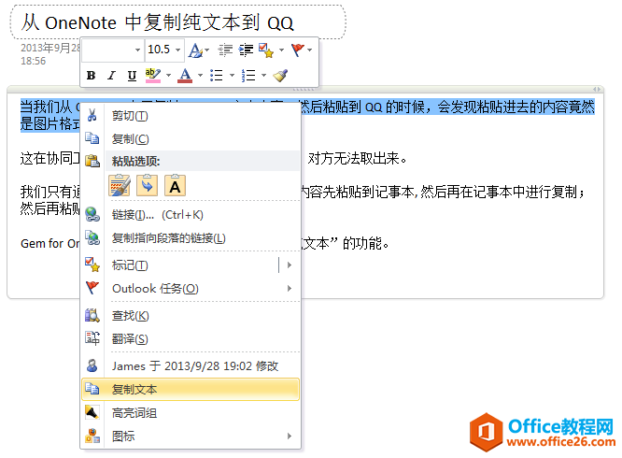The width and height of the screenshot is (622, 458).
Task: Apply yellow text highlight color
Action: [153, 76]
